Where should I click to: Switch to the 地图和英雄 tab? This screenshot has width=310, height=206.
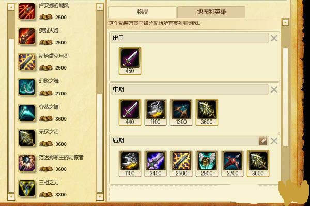211,12
